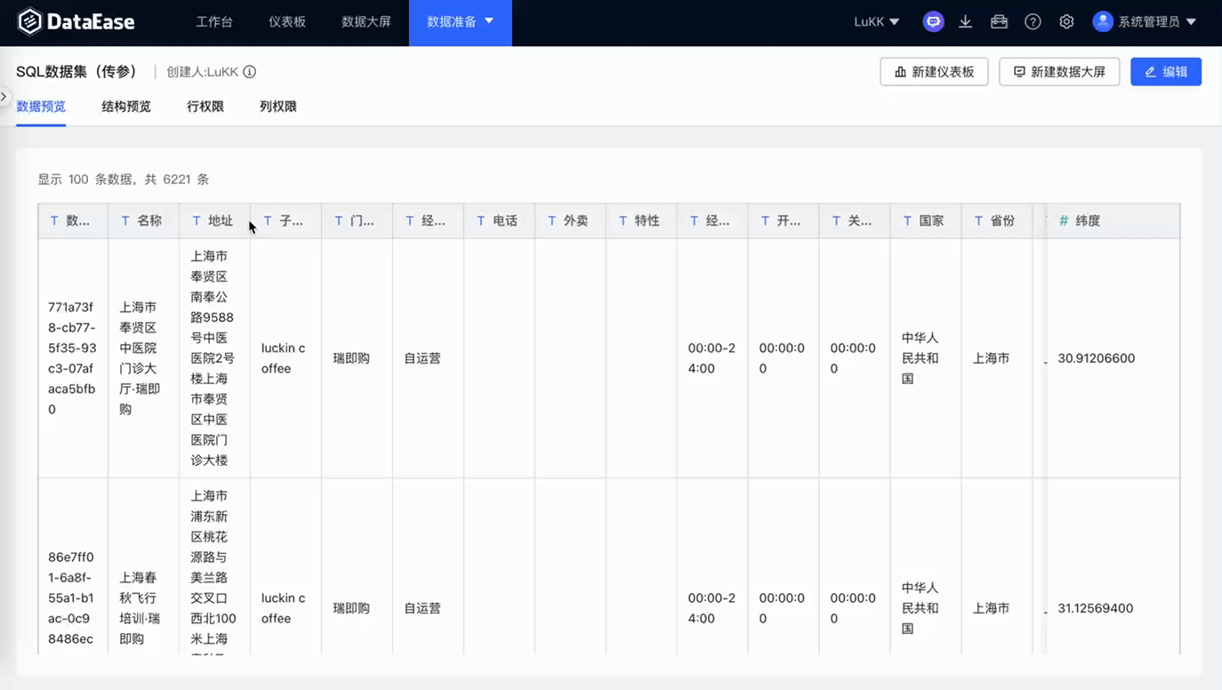Click the T type icon on 国家 column header

(908, 220)
